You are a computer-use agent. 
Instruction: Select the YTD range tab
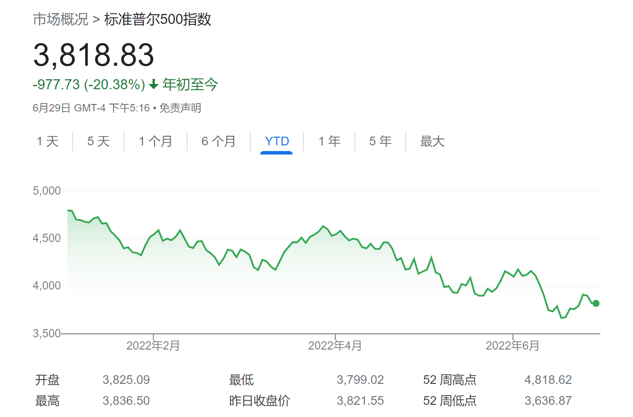pos(277,141)
